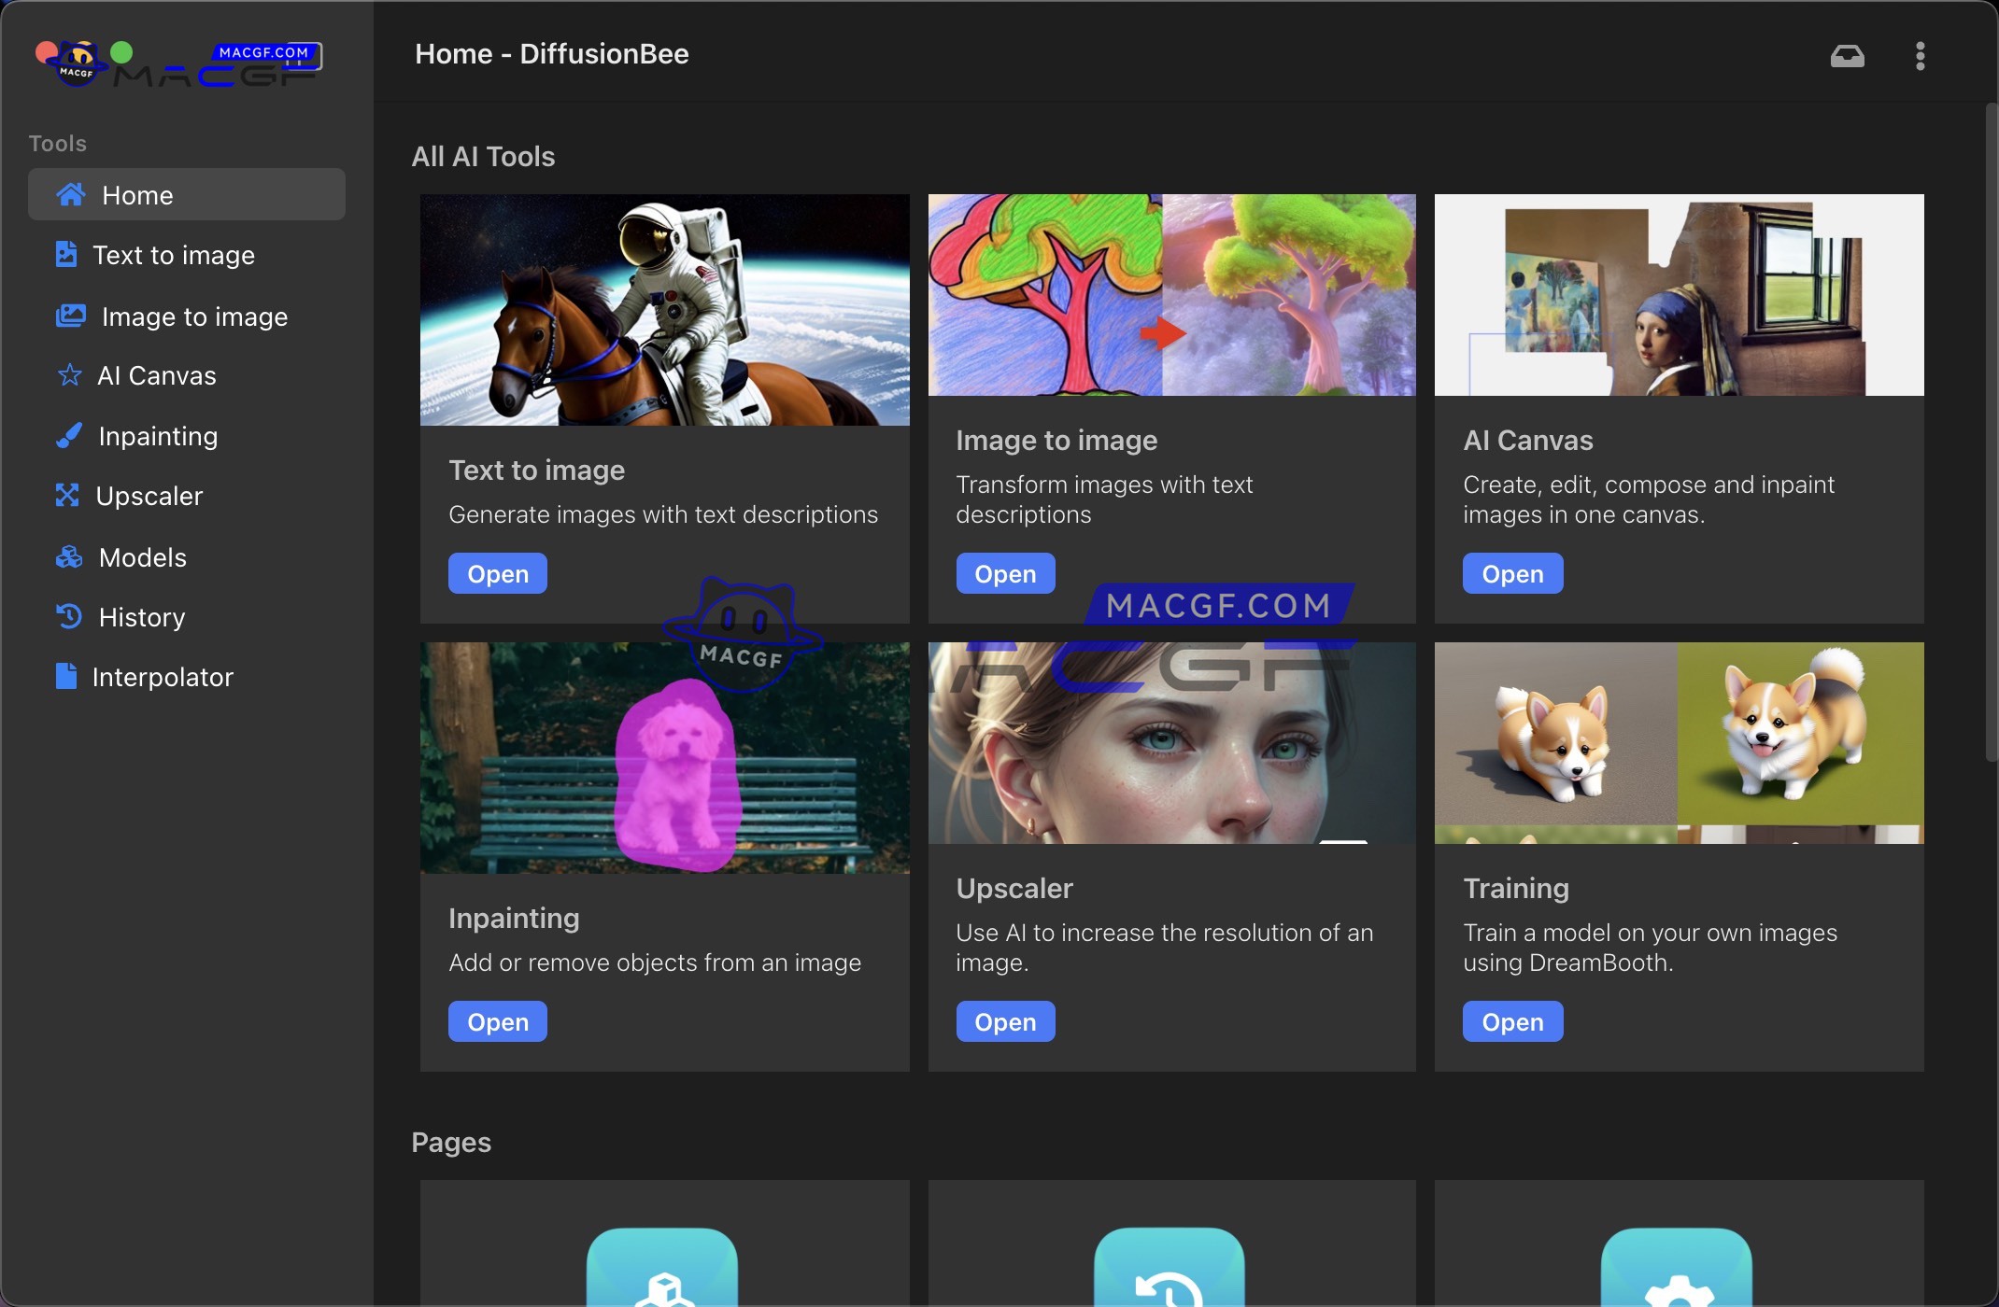Open the Text to image tool card
Screen dimensions: 1999x1307
tap(497, 574)
